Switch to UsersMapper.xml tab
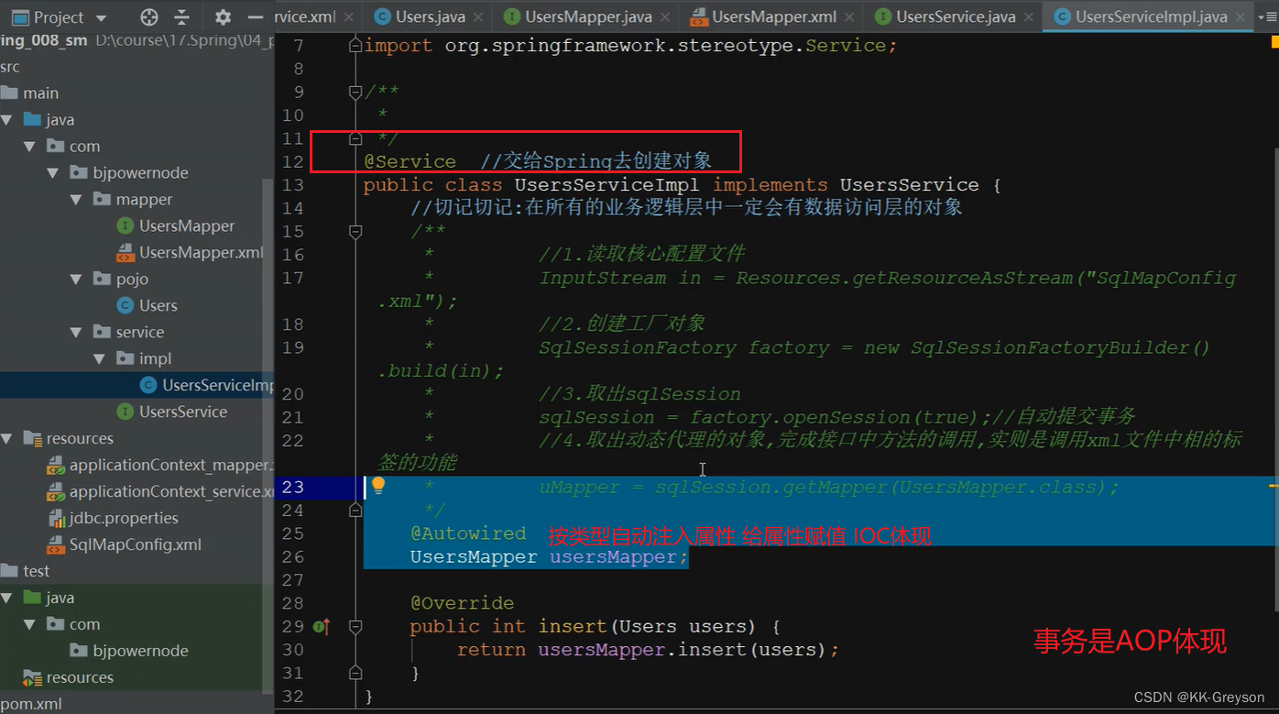 pyautogui.click(x=772, y=16)
